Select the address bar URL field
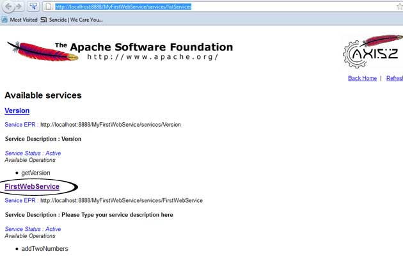The width and height of the screenshot is (403, 261). point(224,6)
